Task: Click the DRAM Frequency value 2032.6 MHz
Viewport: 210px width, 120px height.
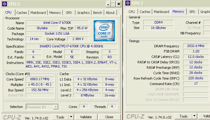Action: [196, 46]
